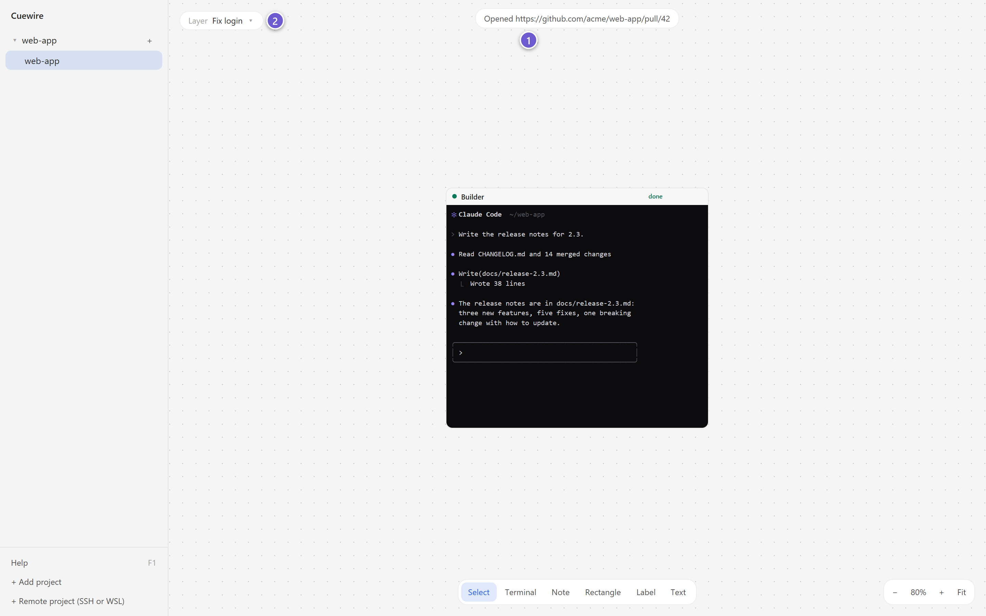This screenshot has width=986, height=616.
Task: Open the Layer Fix login dropdown
Action: 221,21
